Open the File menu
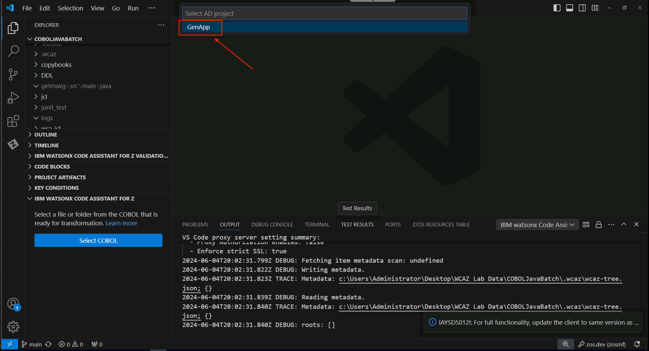Image resolution: width=649 pixels, height=351 pixels. click(x=27, y=8)
